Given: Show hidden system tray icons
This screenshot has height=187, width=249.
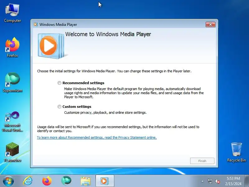Looking at the screenshot, I should (x=203, y=181).
